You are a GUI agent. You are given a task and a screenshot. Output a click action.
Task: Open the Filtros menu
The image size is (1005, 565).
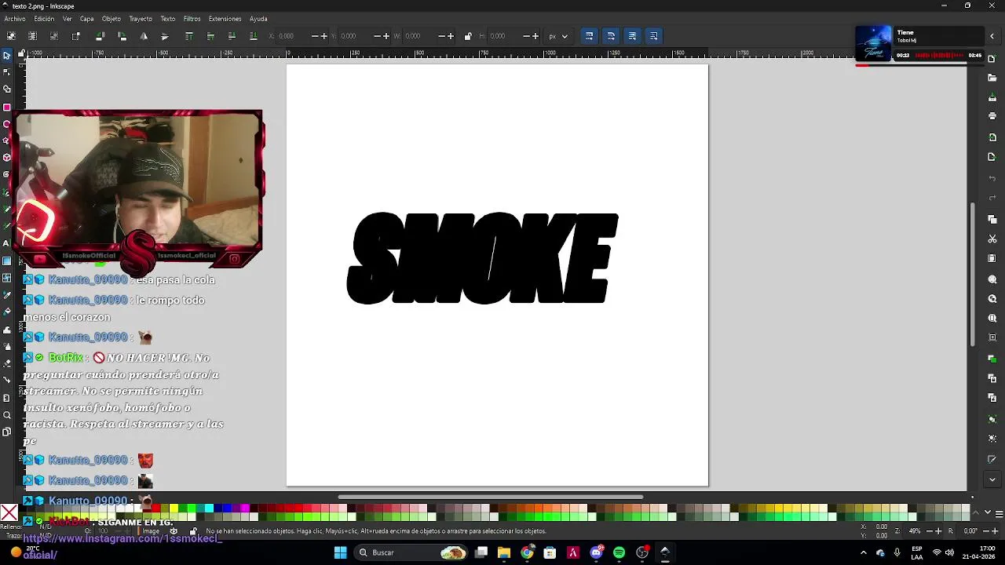click(x=192, y=19)
